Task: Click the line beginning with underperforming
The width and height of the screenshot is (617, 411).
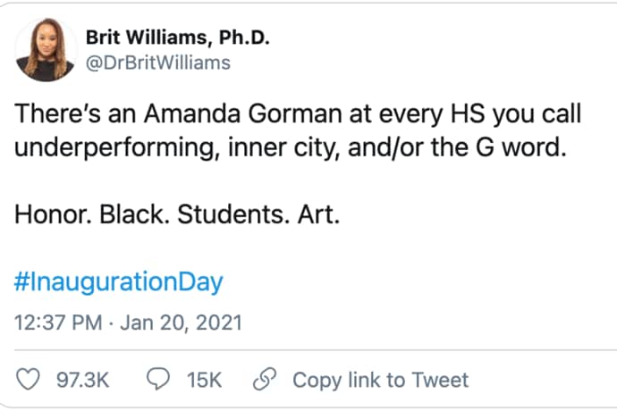Action: 290,146
